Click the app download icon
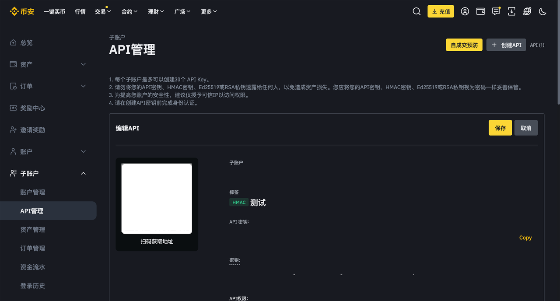Image resolution: width=560 pixels, height=301 pixels. [x=511, y=11]
